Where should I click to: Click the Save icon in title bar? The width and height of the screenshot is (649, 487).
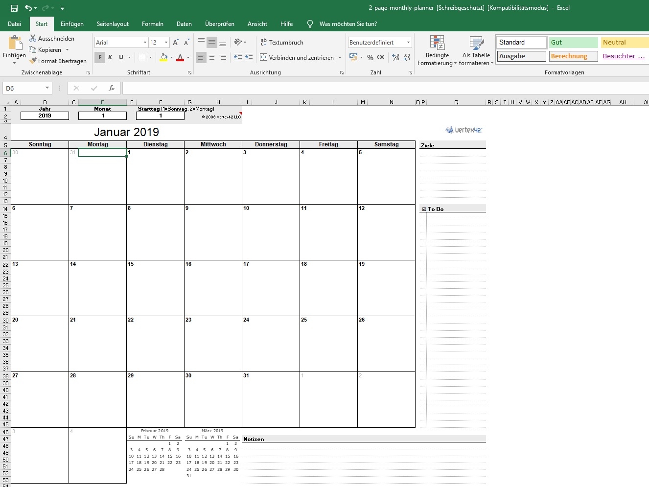point(14,8)
